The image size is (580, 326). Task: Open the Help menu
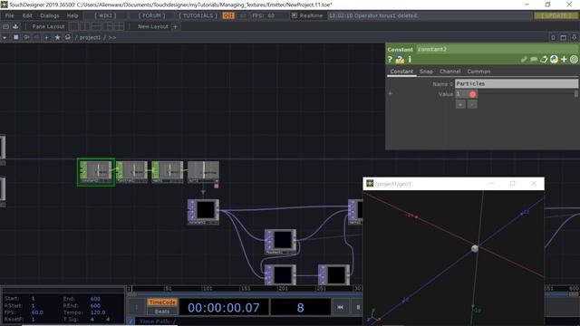coord(72,15)
